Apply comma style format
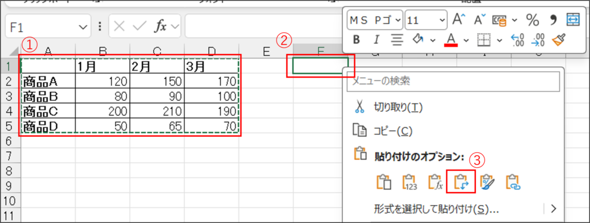The height and width of the screenshot is (223, 590). [x=553, y=20]
